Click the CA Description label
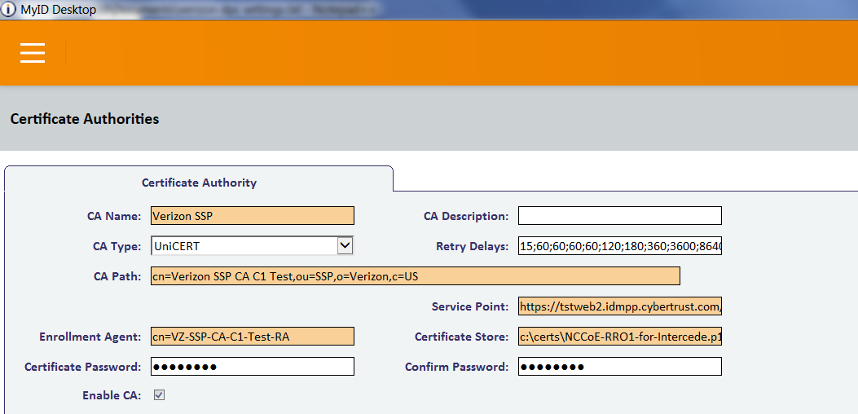This screenshot has width=858, height=414. point(466,216)
